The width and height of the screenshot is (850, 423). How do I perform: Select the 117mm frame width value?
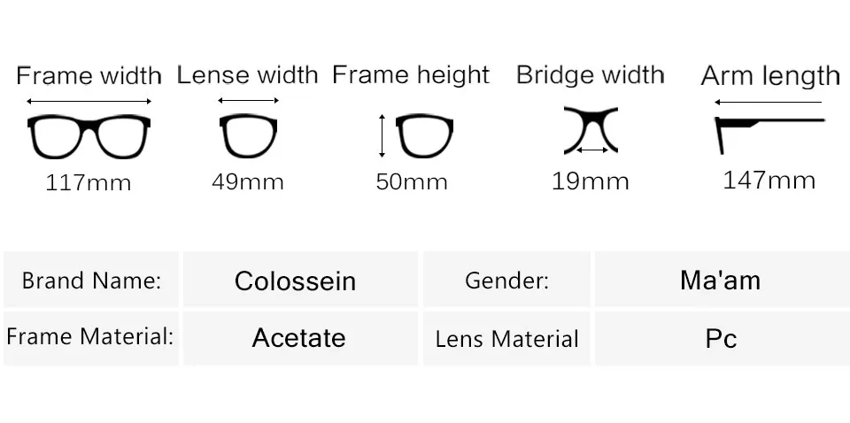(x=89, y=182)
